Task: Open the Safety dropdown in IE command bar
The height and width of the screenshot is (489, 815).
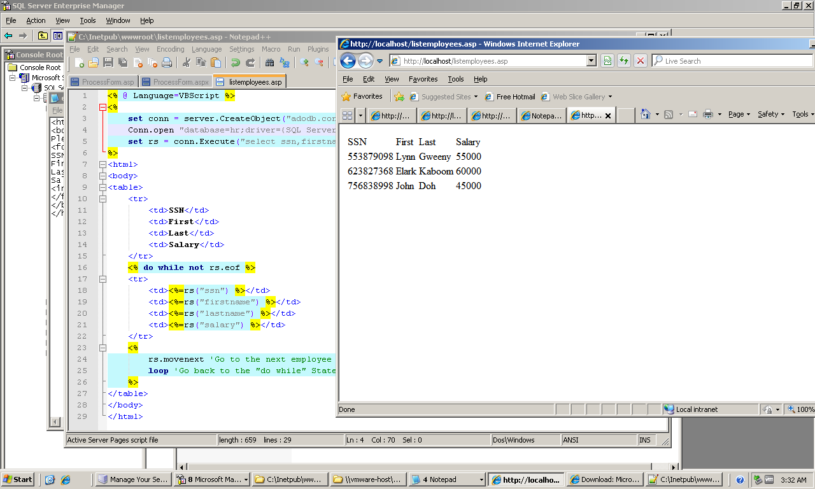Action: tap(770, 115)
